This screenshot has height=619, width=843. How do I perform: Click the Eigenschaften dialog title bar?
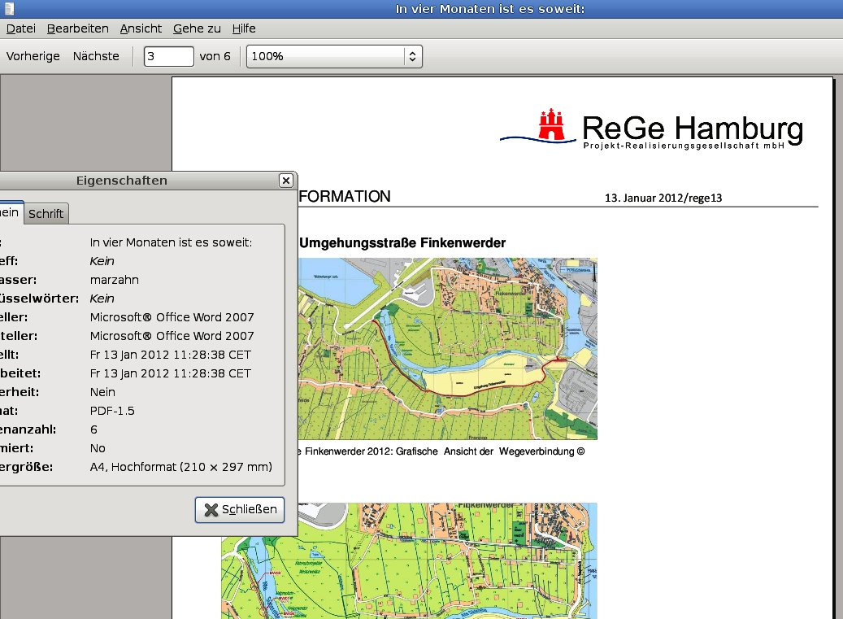pos(122,181)
